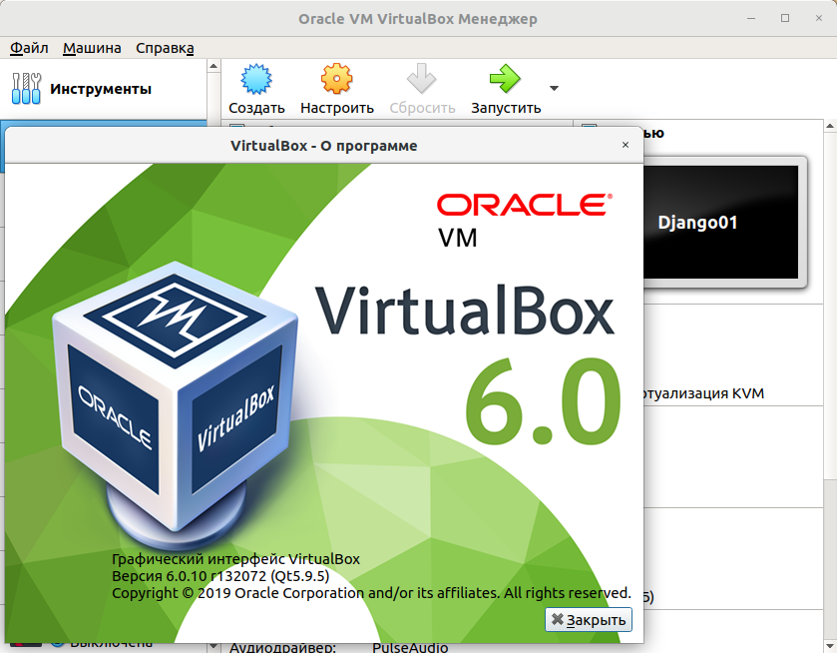837x653 pixels.
Task: Open the Файл menu
Action: [29, 48]
